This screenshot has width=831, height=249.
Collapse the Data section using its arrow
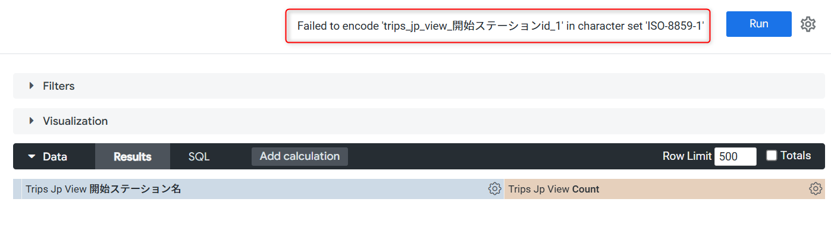point(31,157)
